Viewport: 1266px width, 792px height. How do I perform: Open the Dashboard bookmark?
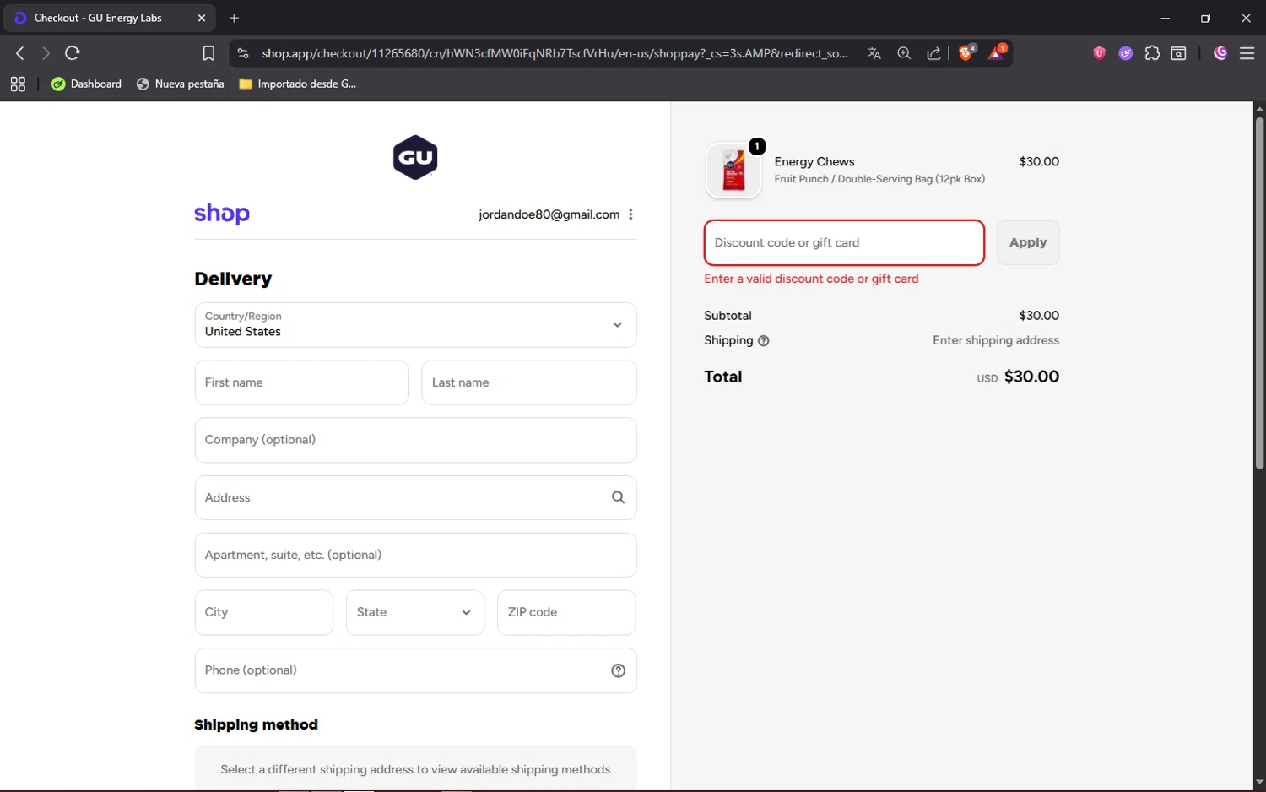(x=86, y=84)
